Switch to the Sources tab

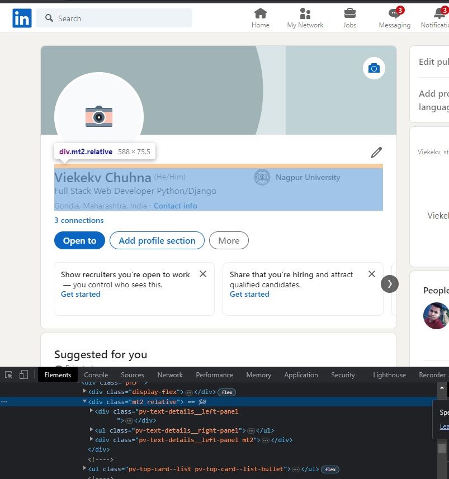(x=133, y=375)
